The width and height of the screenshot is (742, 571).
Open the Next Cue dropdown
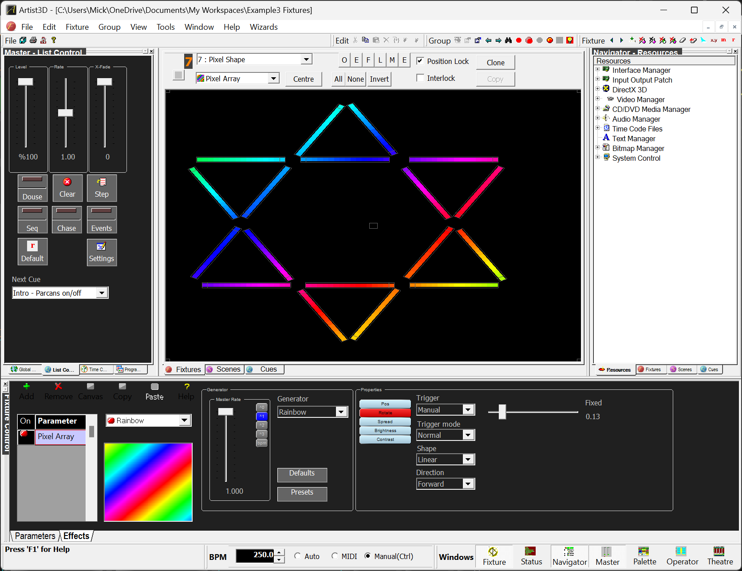102,293
